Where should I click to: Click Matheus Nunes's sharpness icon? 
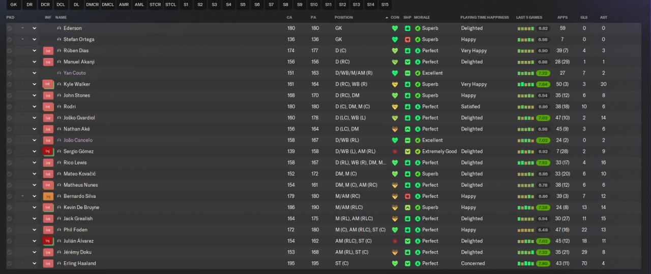407,185
